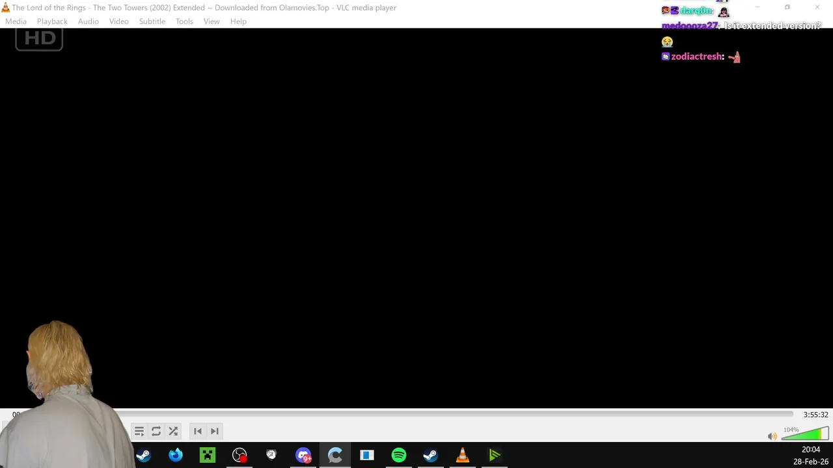The height and width of the screenshot is (468, 833).
Task: Restore down the VLC window
Action: (x=787, y=7)
